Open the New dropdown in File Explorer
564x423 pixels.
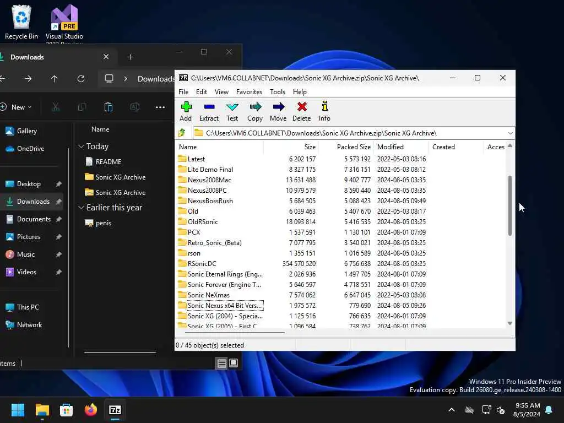(x=17, y=107)
